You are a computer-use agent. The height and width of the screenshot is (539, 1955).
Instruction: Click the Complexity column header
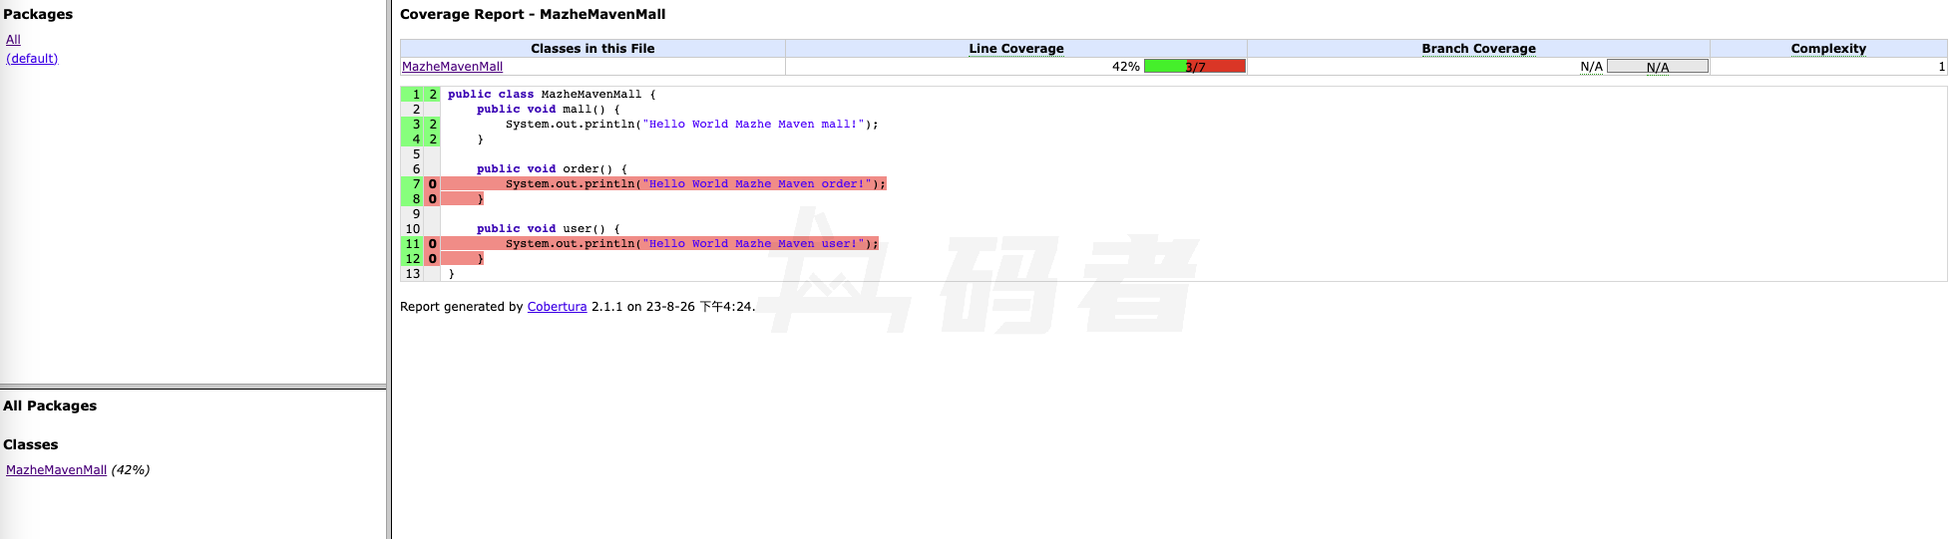tap(1827, 49)
